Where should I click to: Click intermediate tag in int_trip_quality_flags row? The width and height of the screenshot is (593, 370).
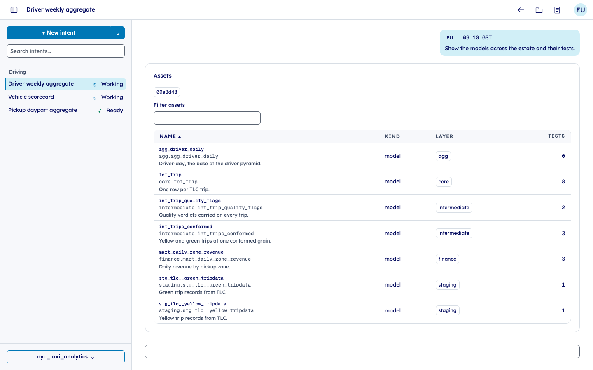tap(454, 208)
